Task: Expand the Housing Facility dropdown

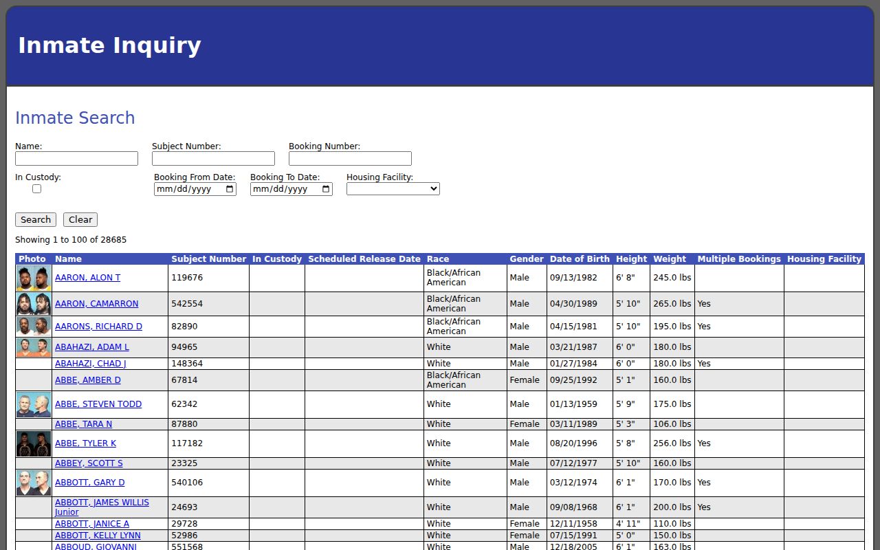Action: click(393, 188)
